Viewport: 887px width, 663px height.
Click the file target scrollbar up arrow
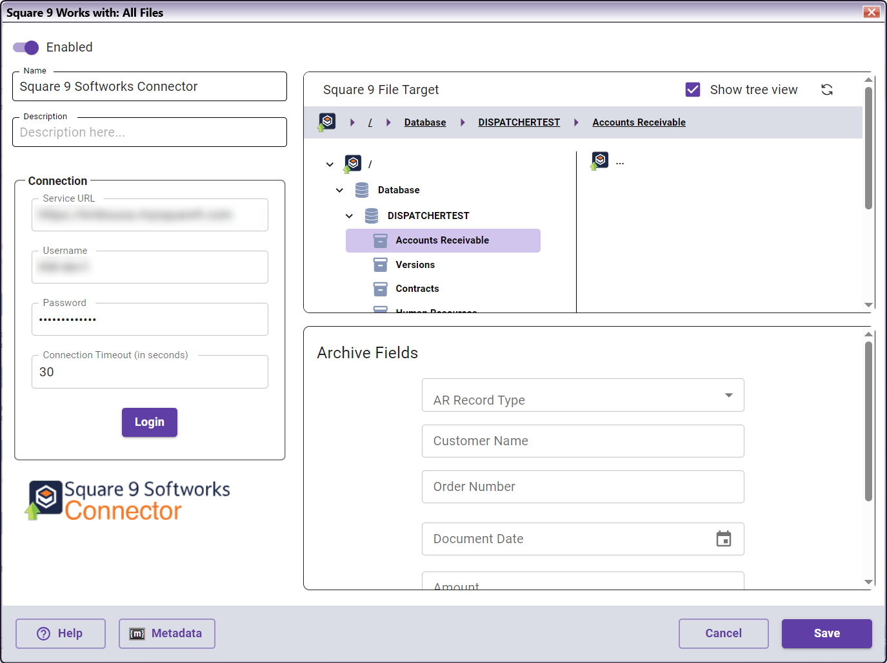[868, 80]
